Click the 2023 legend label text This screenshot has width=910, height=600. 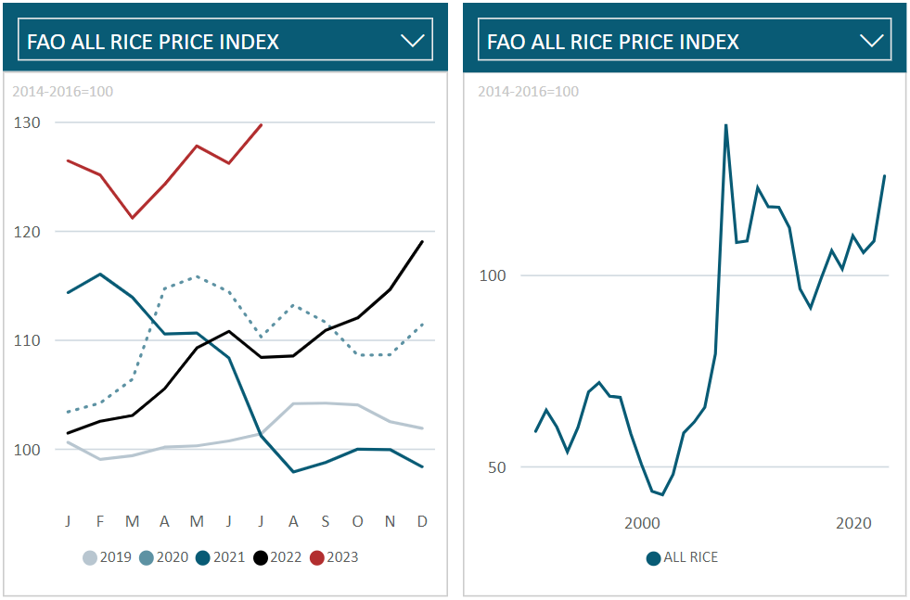pyautogui.click(x=342, y=557)
